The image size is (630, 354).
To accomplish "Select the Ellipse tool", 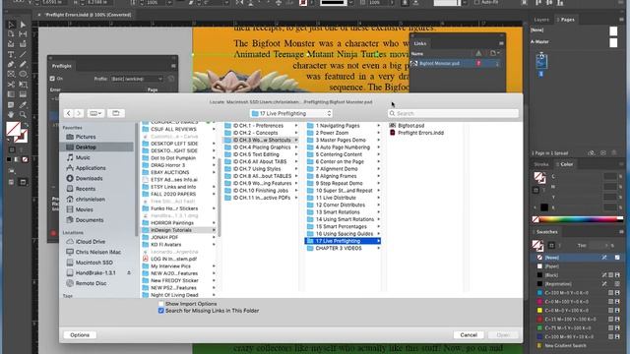I will click(23, 75).
